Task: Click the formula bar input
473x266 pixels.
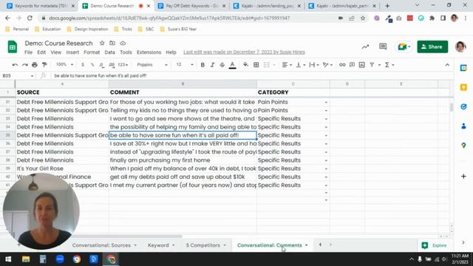Action: click(x=251, y=75)
